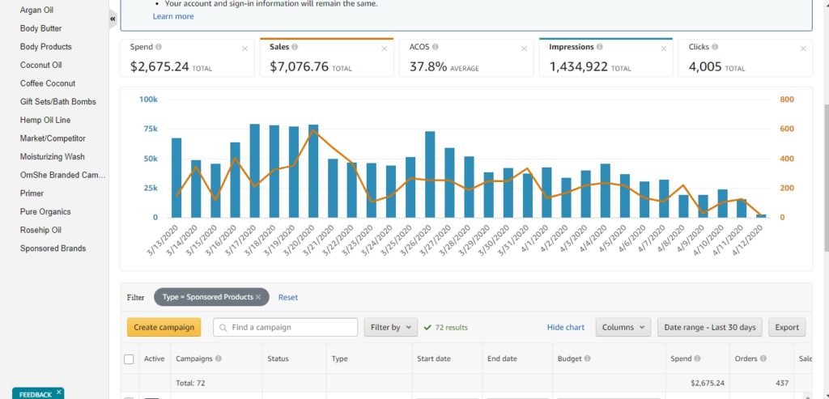Click the Find a campaign search field
The width and height of the screenshot is (829, 399).
pyautogui.click(x=287, y=327)
